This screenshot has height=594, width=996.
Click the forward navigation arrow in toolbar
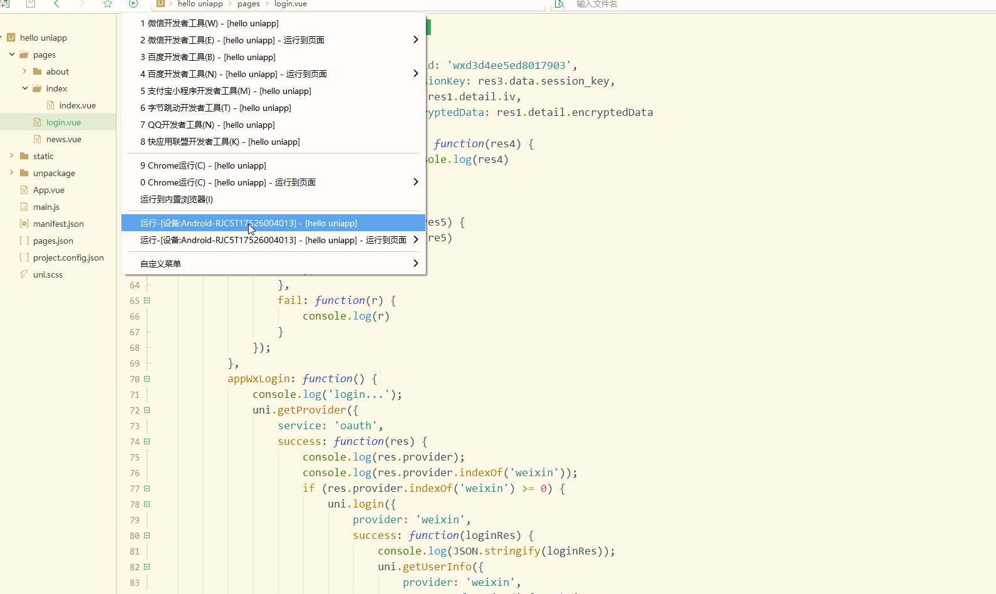[x=82, y=4]
